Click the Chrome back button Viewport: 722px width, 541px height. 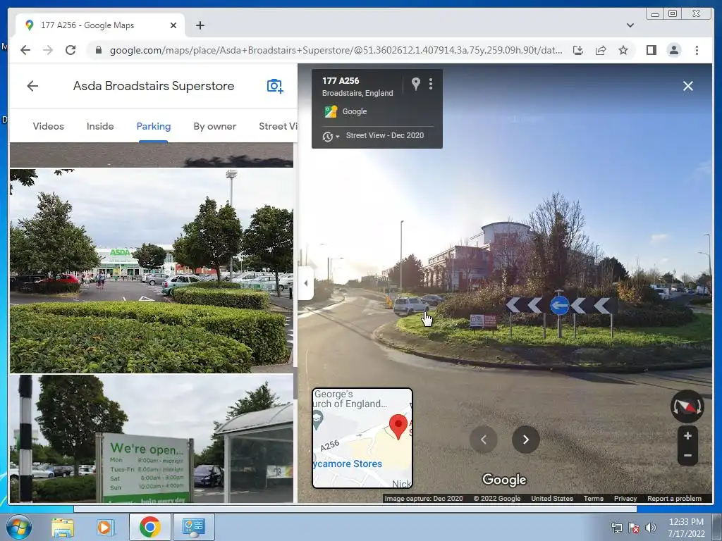25,50
